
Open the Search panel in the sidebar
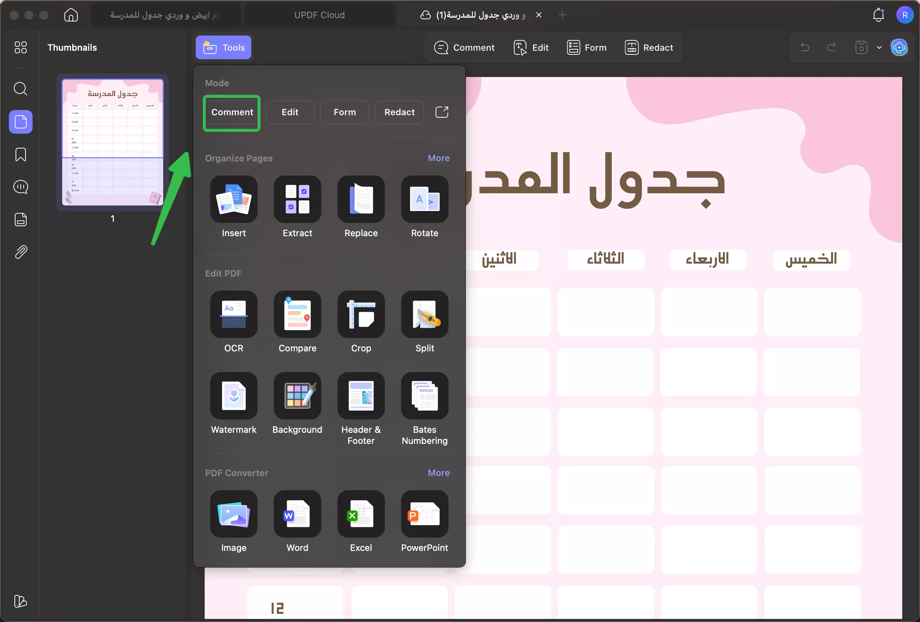[20, 89]
